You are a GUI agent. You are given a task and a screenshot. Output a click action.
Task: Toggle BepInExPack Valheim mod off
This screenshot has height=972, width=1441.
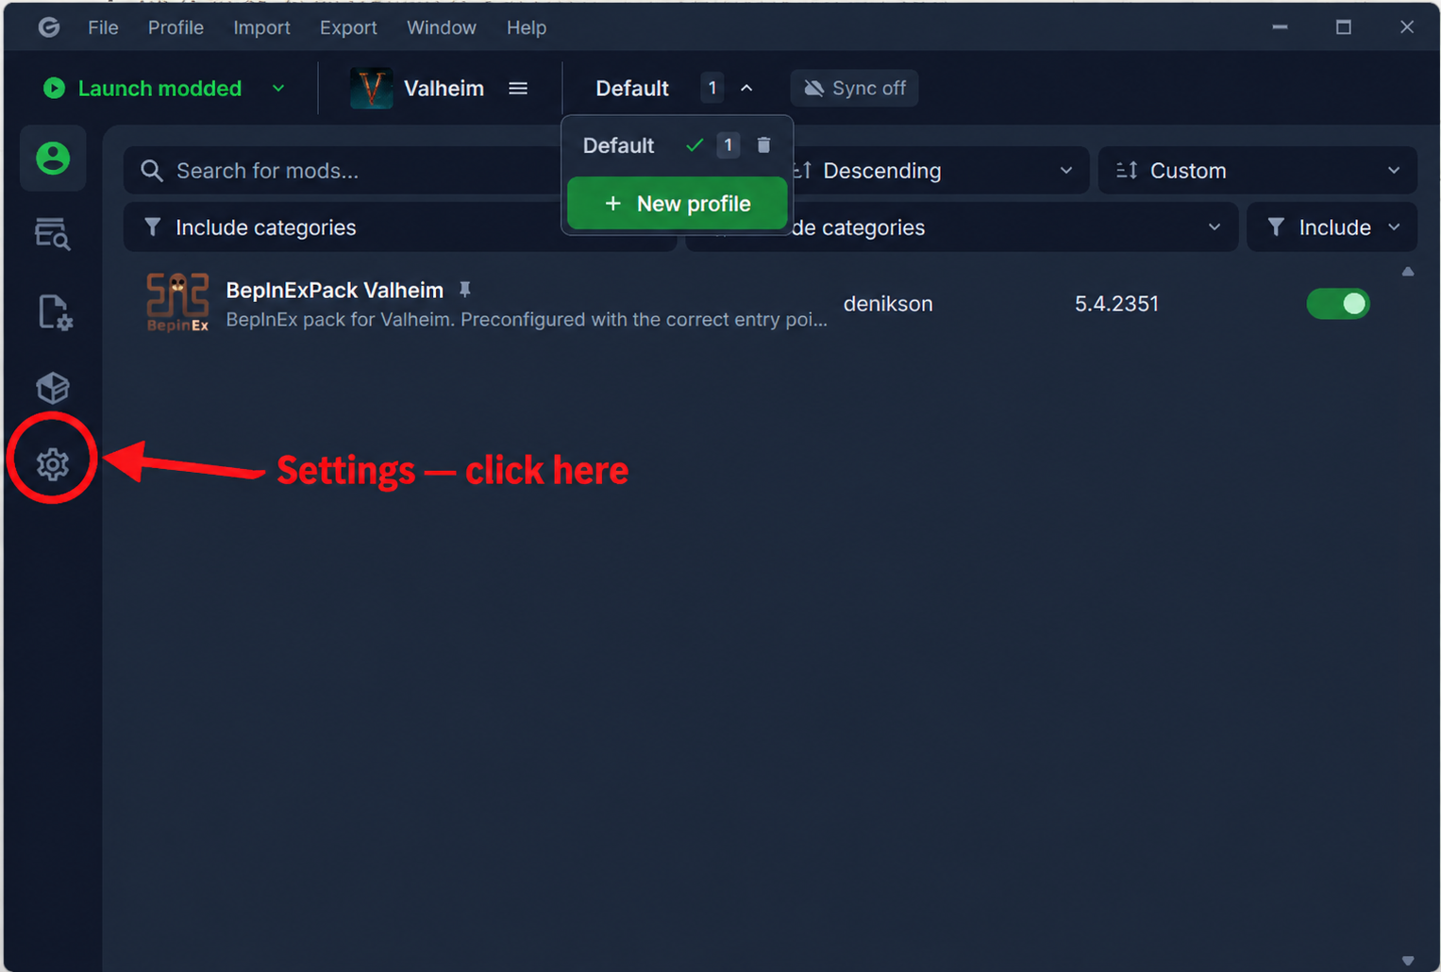click(x=1337, y=304)
